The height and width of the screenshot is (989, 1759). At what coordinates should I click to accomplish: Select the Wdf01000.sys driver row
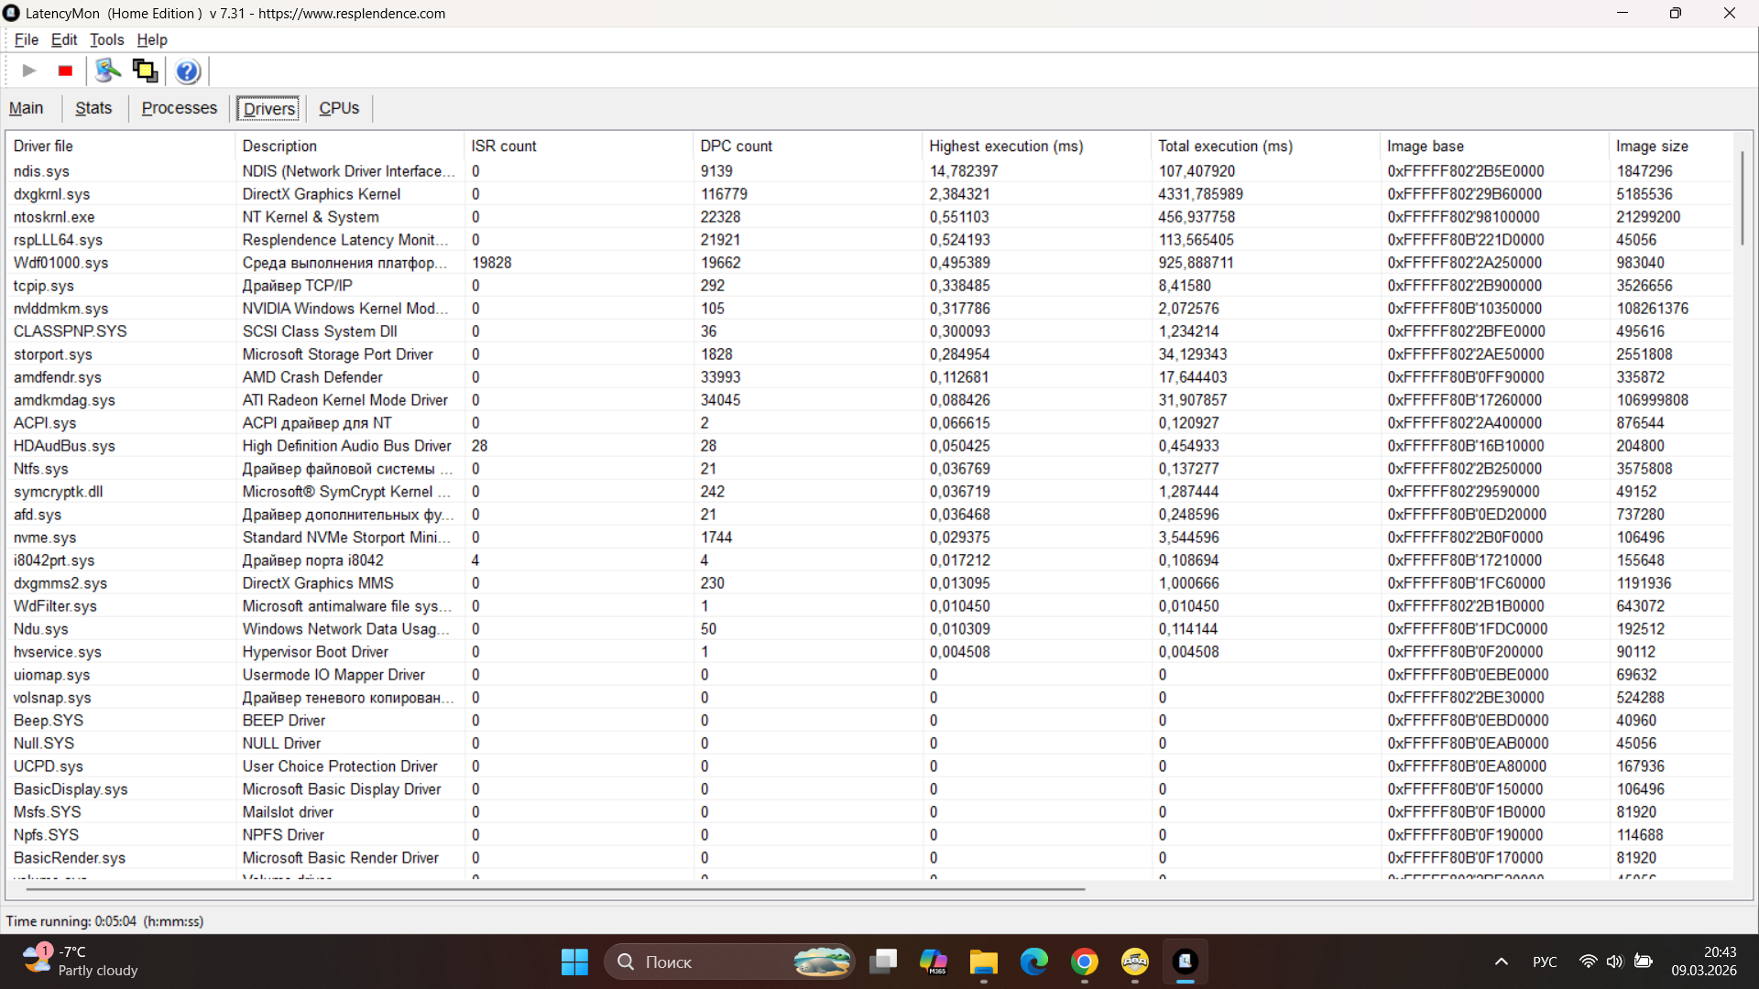pos(870,263)
